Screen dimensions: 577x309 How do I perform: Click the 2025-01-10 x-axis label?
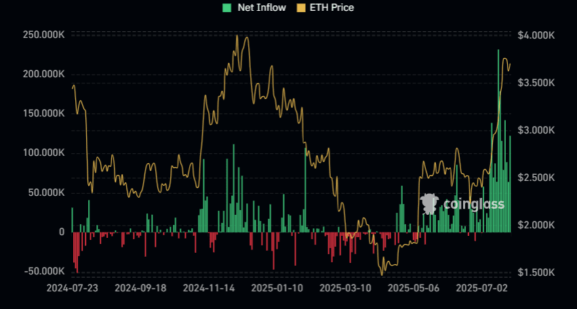(276, 288)
